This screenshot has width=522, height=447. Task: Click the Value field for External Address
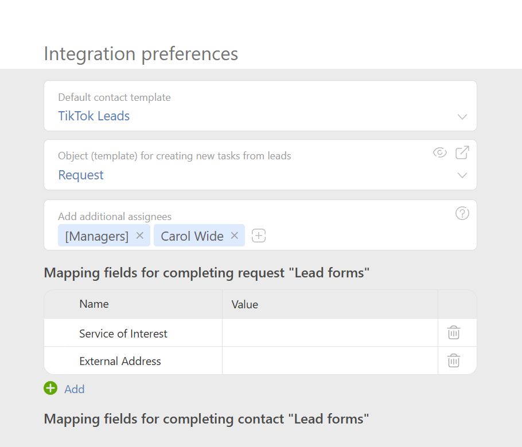click(x=330, y=360)
